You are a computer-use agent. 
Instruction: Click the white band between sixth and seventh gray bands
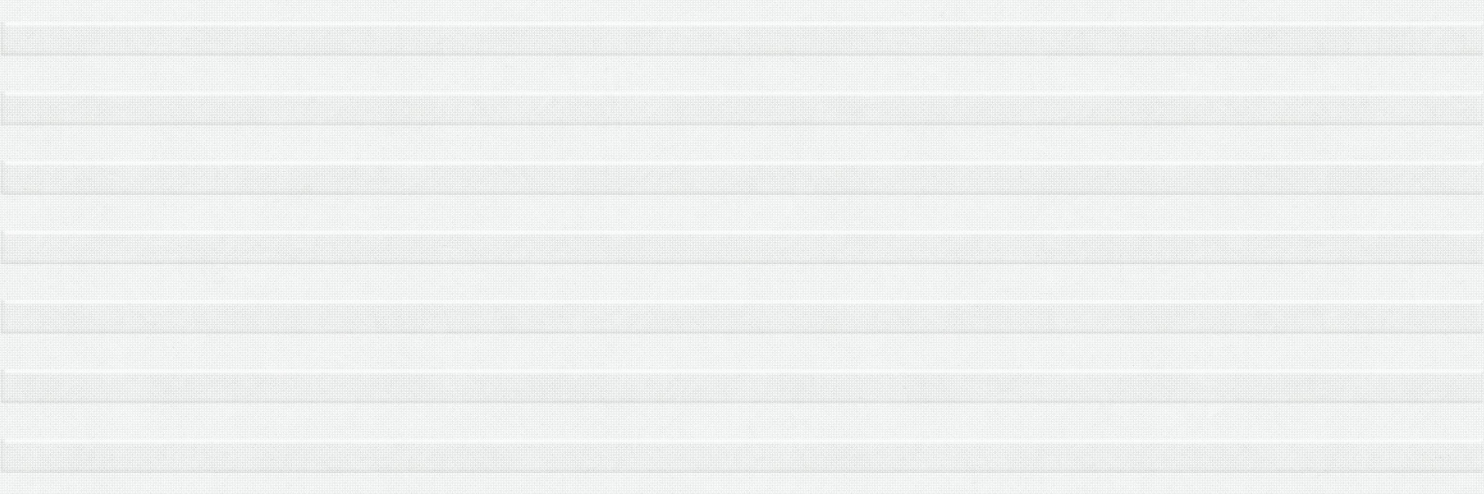coord(742,422)
